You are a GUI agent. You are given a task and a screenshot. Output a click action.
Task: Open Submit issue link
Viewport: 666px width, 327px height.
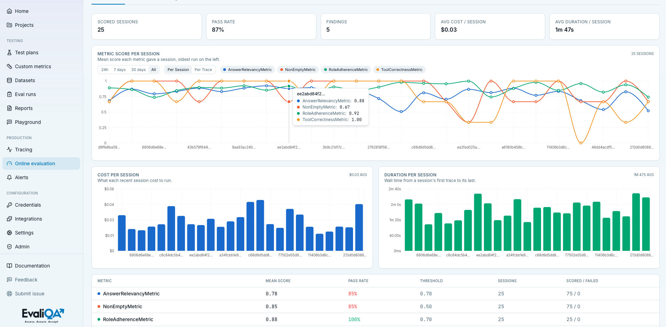pyautogui.click(x=41, y=294)
